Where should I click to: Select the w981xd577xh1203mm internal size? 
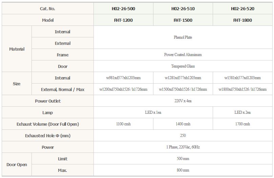coord(123,78)
